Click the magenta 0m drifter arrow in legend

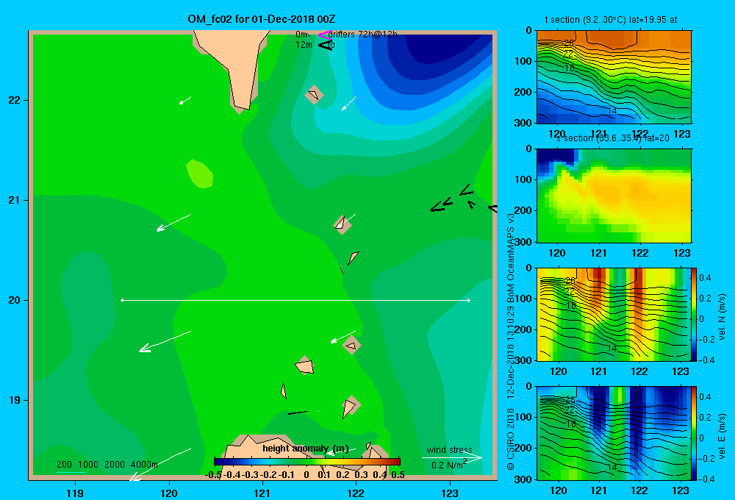coord(325,35)
